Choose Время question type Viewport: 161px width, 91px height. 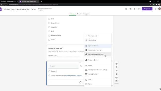click(98, 84)
